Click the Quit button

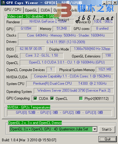coord(108,139)
